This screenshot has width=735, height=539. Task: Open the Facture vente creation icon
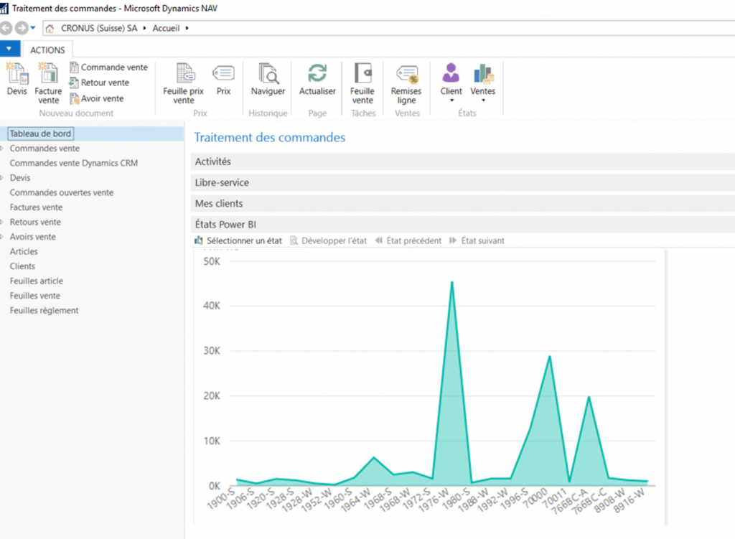[45, 81]
